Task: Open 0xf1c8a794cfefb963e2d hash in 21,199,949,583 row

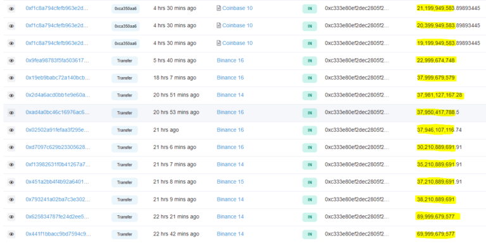Action: (x=57, y=8)
